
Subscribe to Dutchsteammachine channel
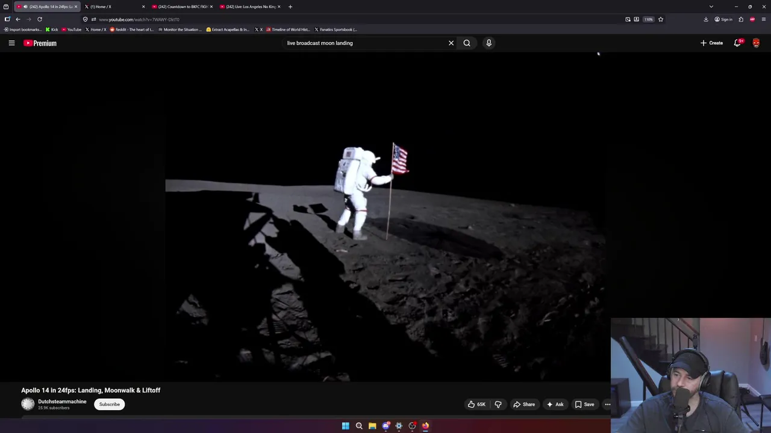coord(110,404)
